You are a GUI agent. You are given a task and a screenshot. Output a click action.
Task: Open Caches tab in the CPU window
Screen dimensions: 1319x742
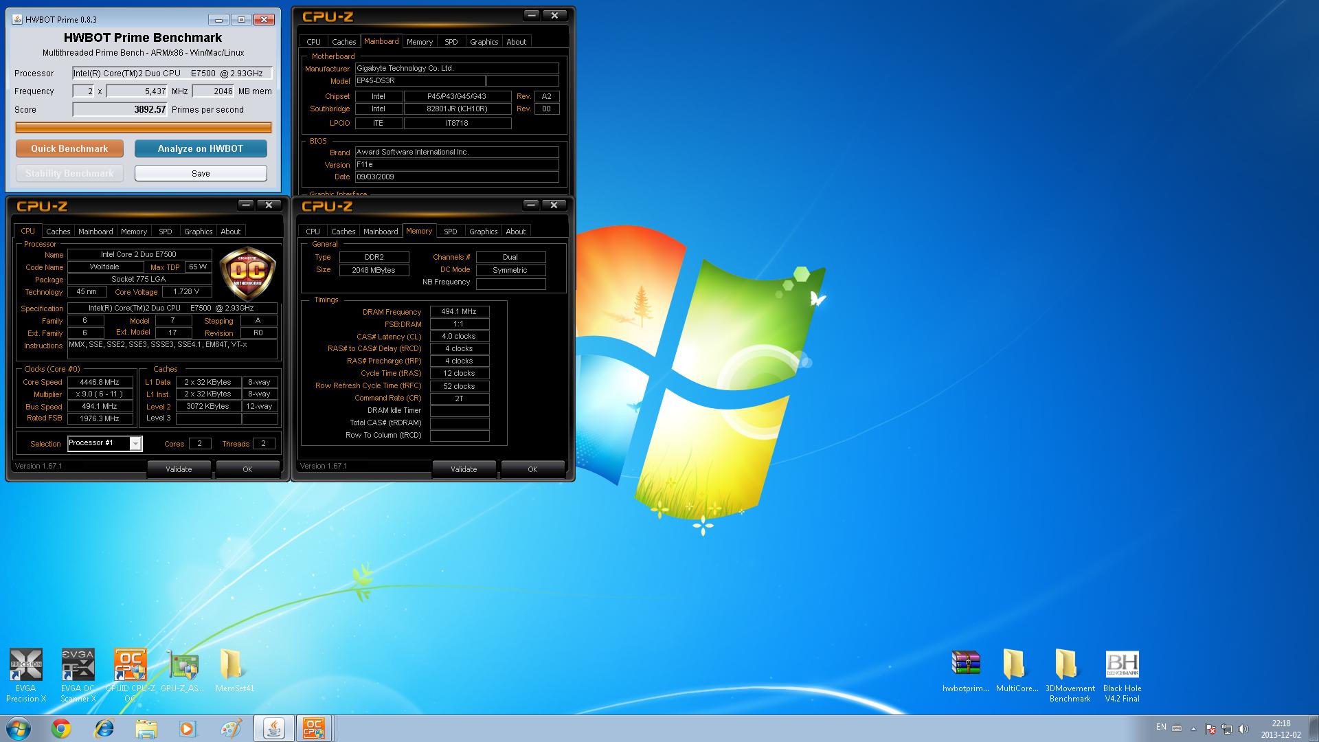coord(58,232)
